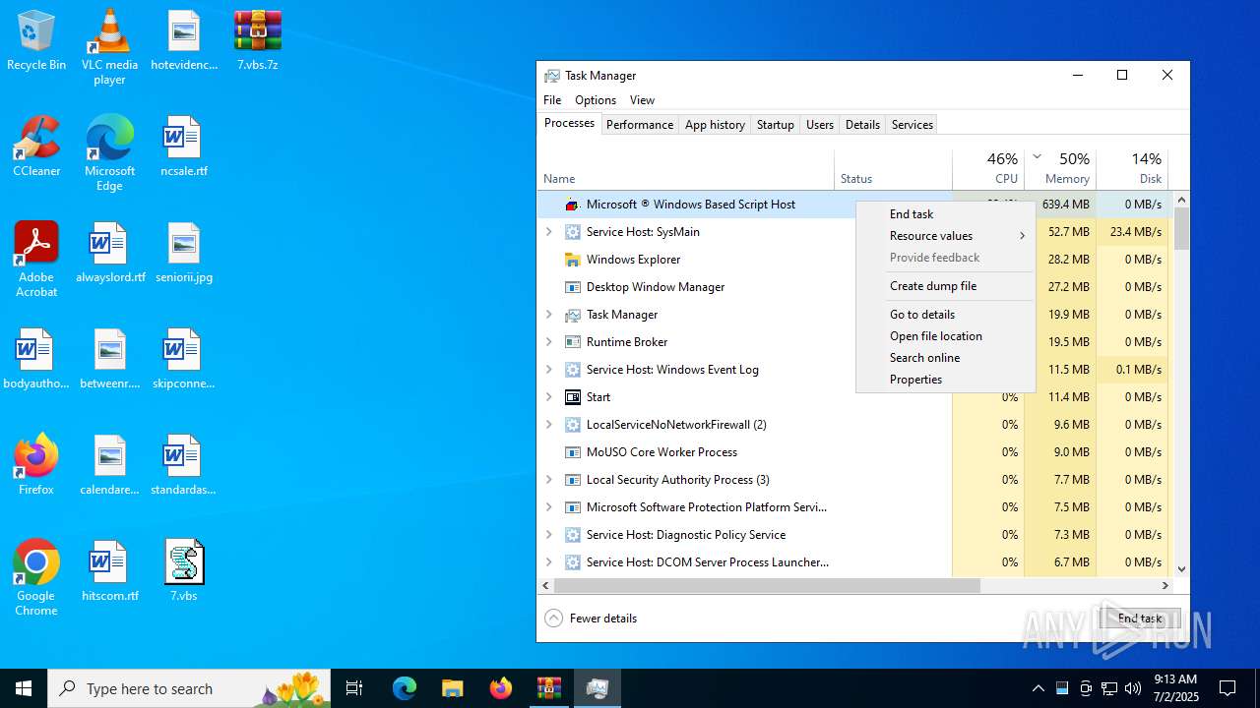1260x708 pixels.
Task: Expand Service Host: Diagnostic Policy Service
Action: coord(548,535)
